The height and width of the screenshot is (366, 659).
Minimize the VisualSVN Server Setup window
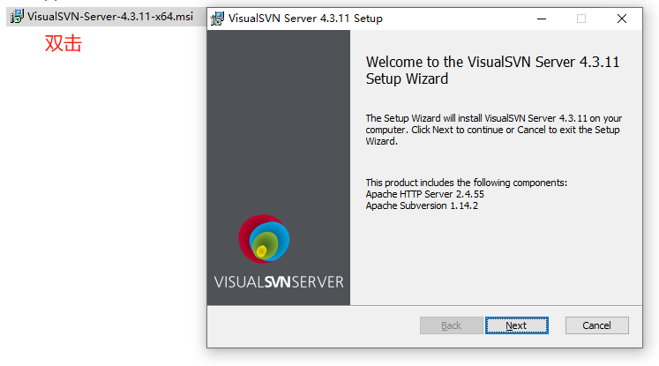542,19
